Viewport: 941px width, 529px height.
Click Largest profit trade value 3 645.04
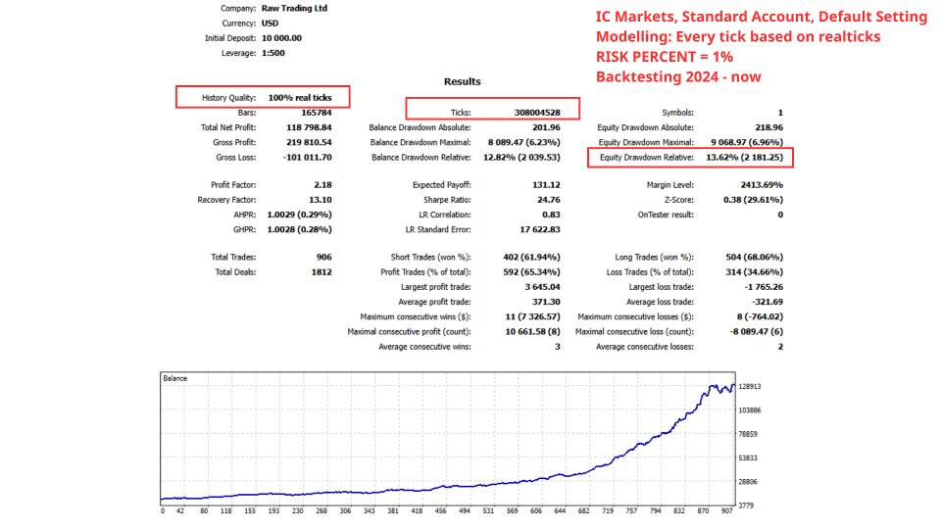[x=542, y=287]
